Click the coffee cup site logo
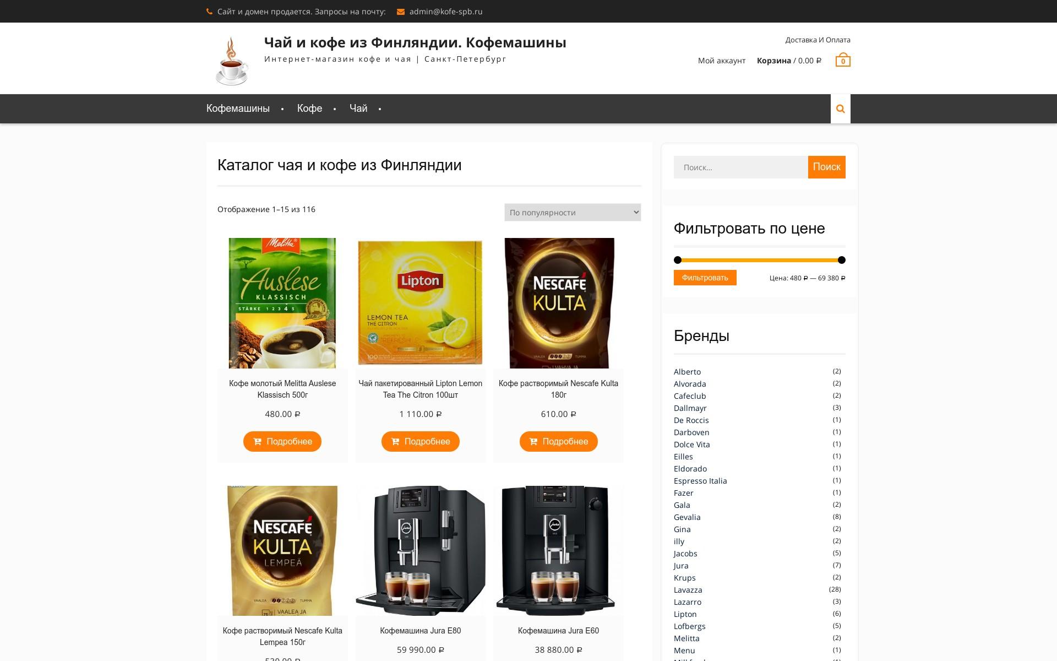 click(231, 61)
